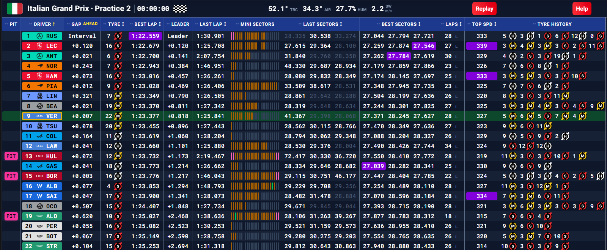Click soft tyre icon in ALB row
Image resolution: width=607 pixels, height=250 pixels.
click(x=118, y=186)
